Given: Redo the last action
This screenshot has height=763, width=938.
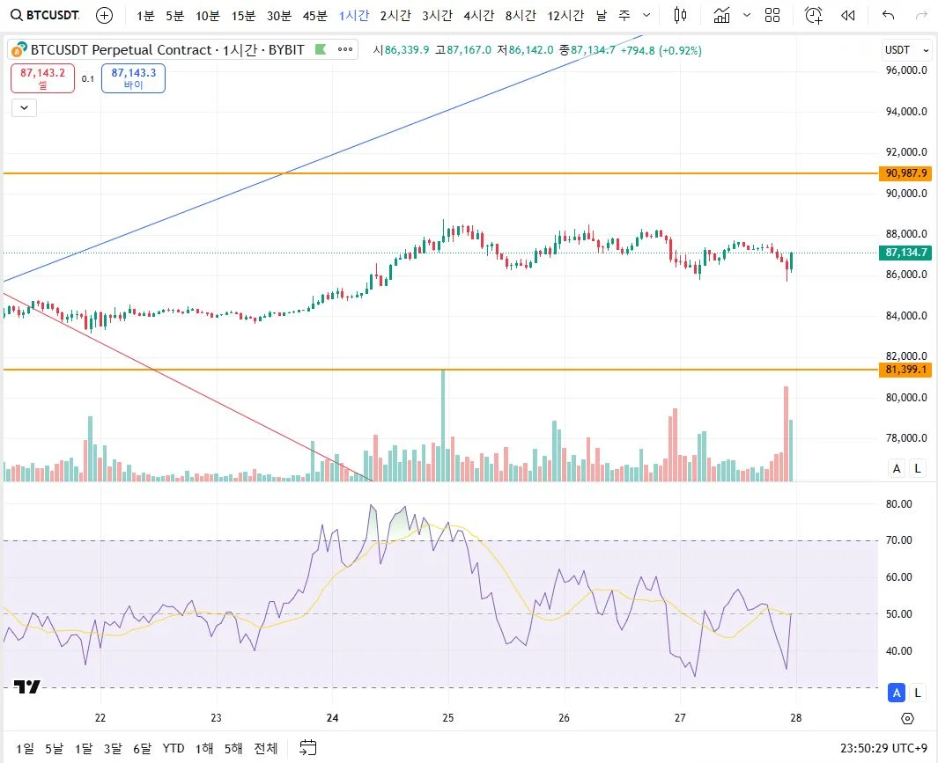Looking at the screenshot, I should pyautogui.click(x=922, y=16).
